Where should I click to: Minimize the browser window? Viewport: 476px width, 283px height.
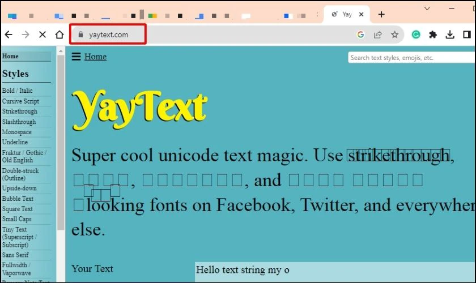452,8
